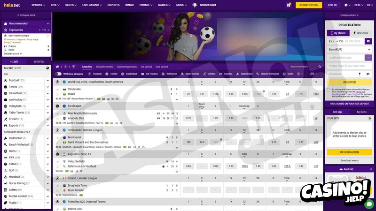The height and width of the screenshot is (211, 376).
Task: Click the globe icon beside ALL 622
Action: [x=47, y=68]
